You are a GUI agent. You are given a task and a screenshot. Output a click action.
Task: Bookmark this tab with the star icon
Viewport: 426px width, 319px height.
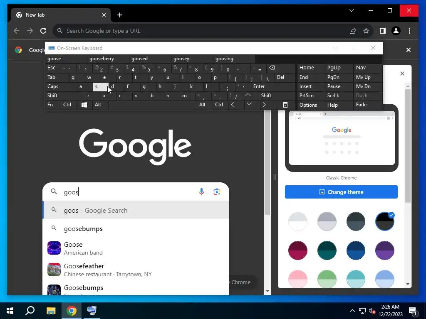366,31
